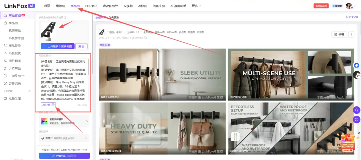Click the panda assistant floating icon
Screen dimensions: 361x160
click(357, 75)
